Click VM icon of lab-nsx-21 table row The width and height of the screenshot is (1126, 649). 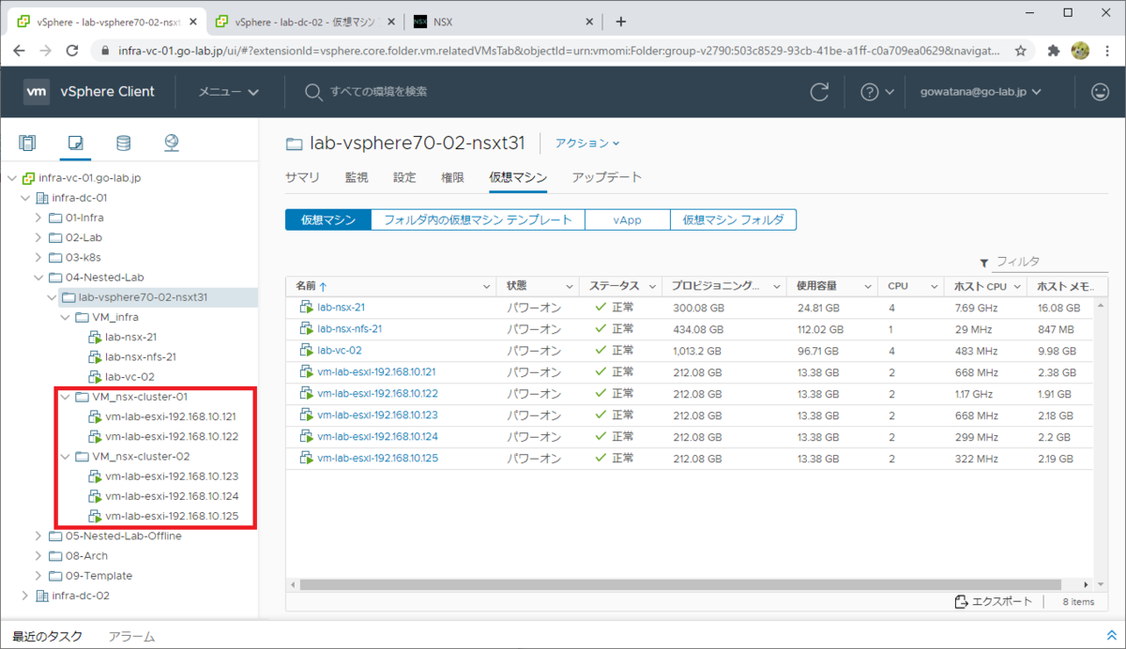click(x=305, y=307)
